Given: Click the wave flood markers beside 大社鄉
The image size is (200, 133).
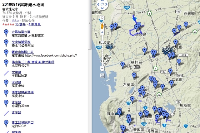Looking at the screenshot, I should pos(167,50).
